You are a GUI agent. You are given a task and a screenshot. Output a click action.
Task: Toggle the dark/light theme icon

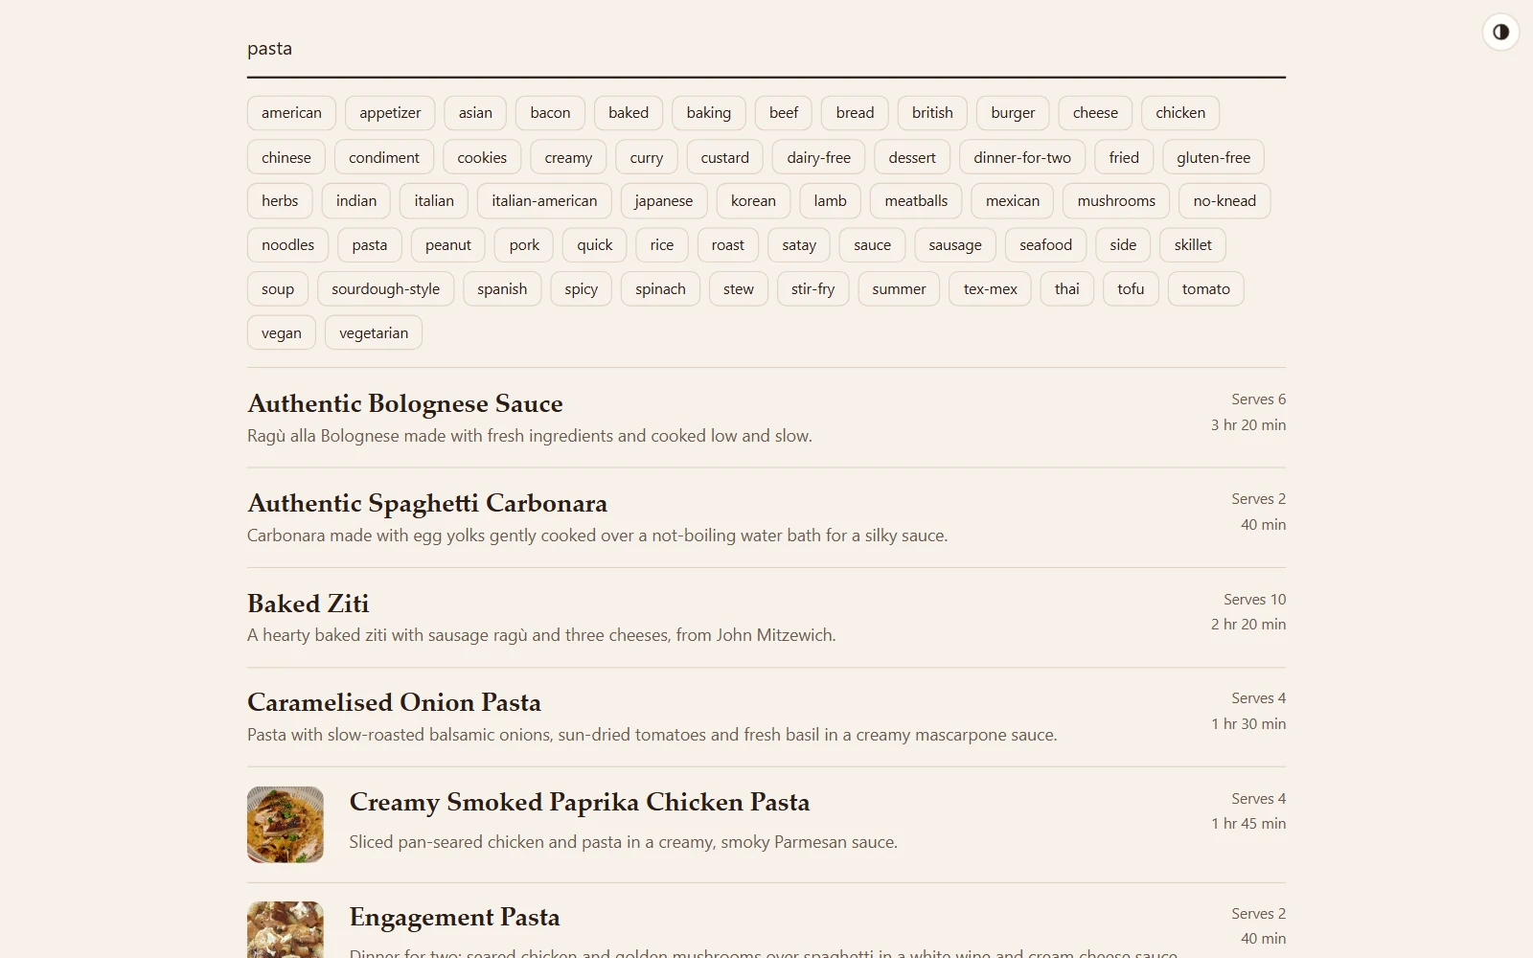pyautogui.click(x=1500, y=32)
